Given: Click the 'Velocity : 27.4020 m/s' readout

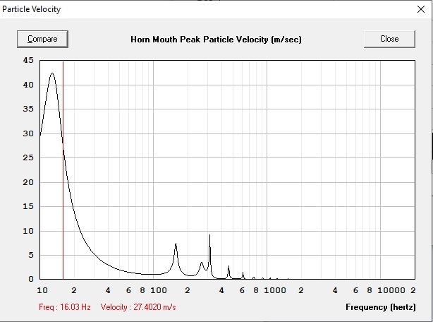Looking at the screenshot, I should (138, 307).
